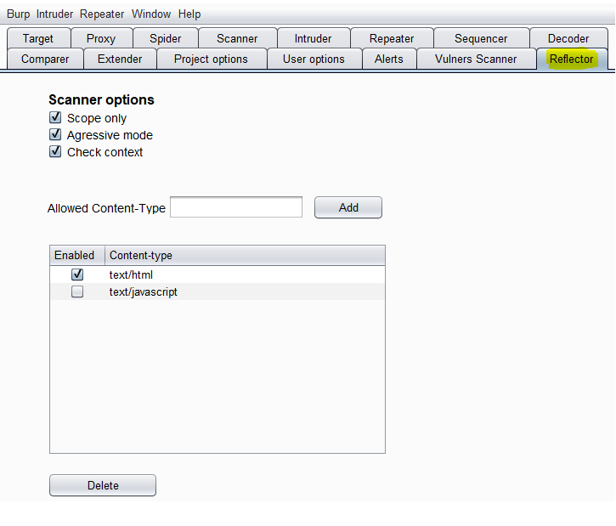The image size is (616, 526).
Task: Toggle the Check context checkbox
Action: click(55, 151)
